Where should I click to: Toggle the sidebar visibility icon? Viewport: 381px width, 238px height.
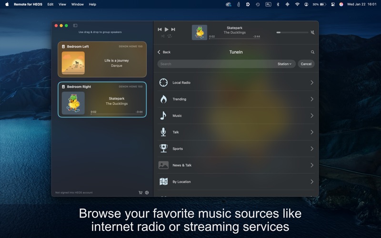click(75, 26)
